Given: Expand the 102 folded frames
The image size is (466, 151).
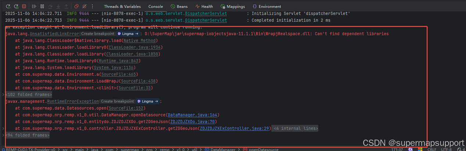Looking at the screenshot, I should point(29,95).
